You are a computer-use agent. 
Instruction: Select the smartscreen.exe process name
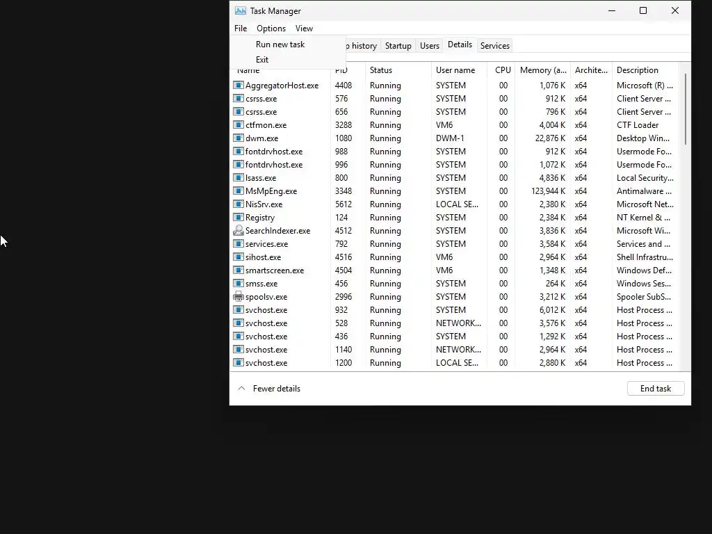coord(275,270)
